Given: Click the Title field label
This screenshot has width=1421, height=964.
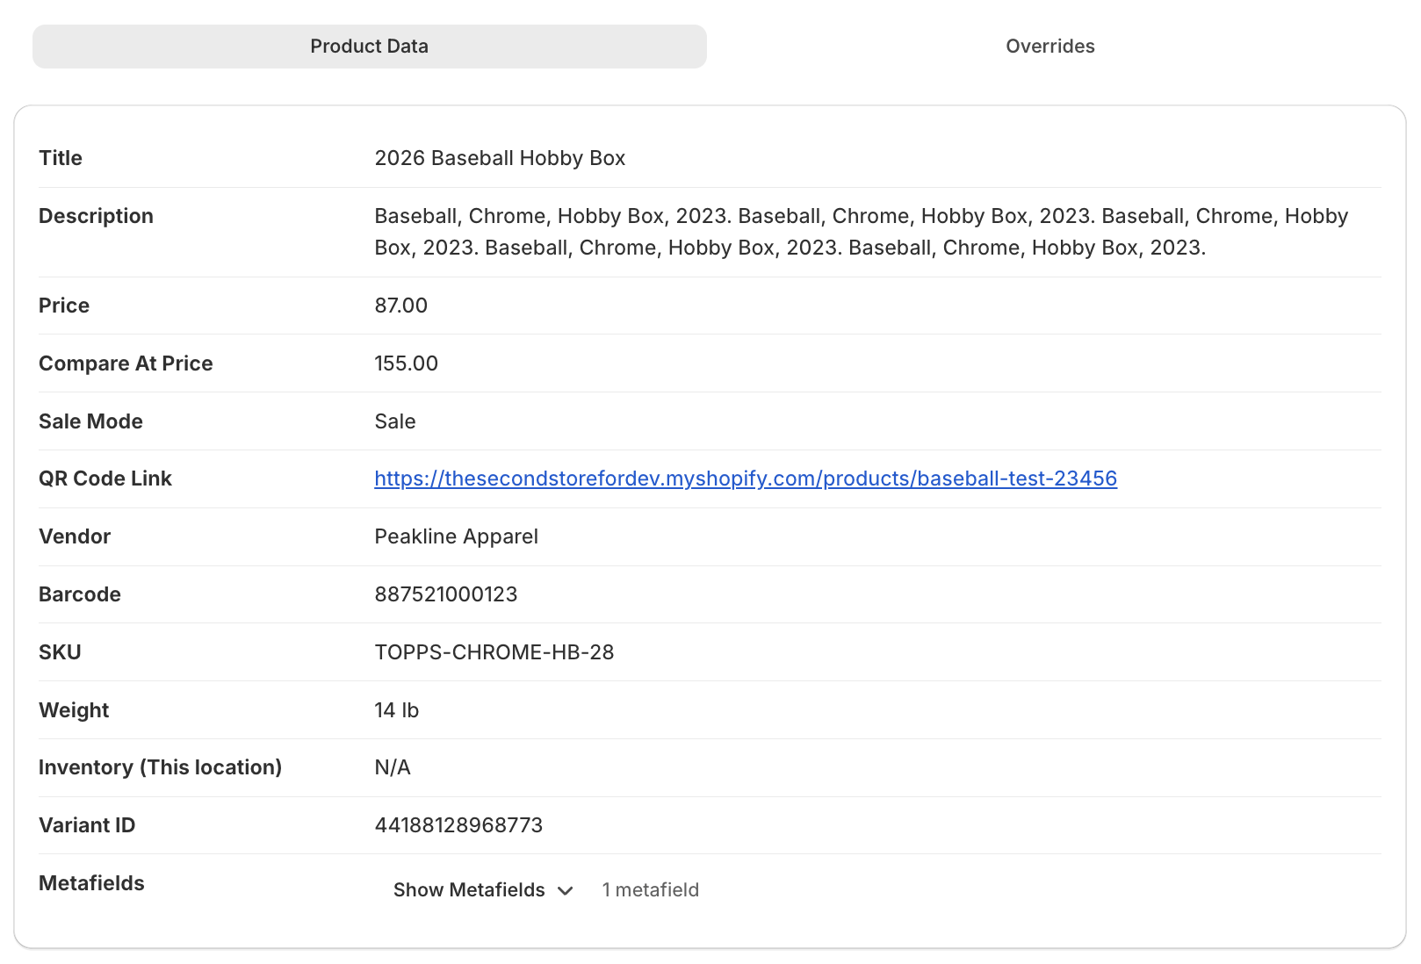Looking at the screenshot, I should (x=61, y=158).
